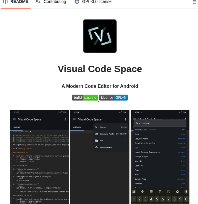Open the Contributing tab
198x204 pixels.
point(51,2)
